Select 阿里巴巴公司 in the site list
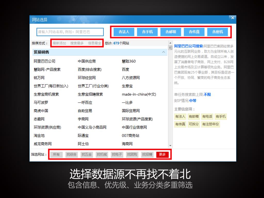264x198 pixels. 44,61
